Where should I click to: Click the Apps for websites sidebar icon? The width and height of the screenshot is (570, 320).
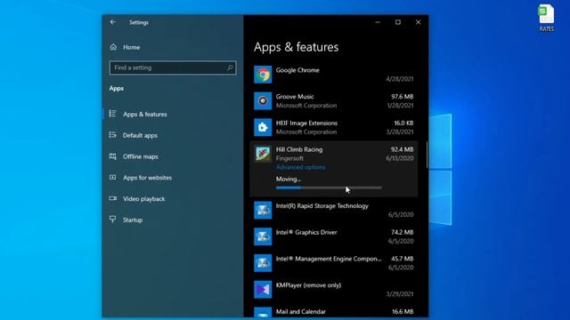[x=113, y=178]
